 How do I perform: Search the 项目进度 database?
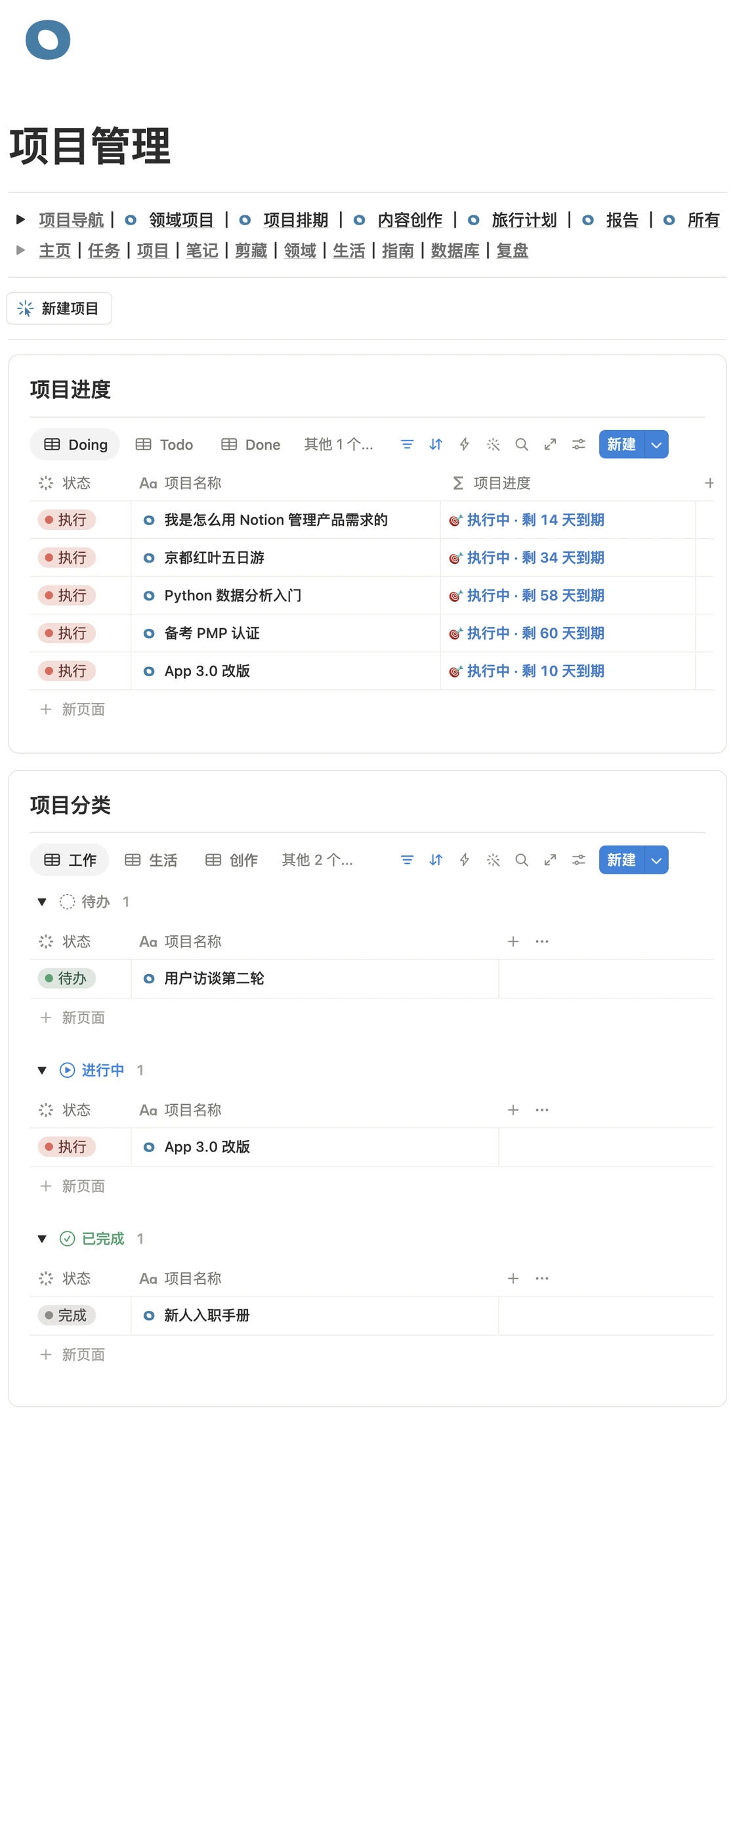tap(522, 444)
